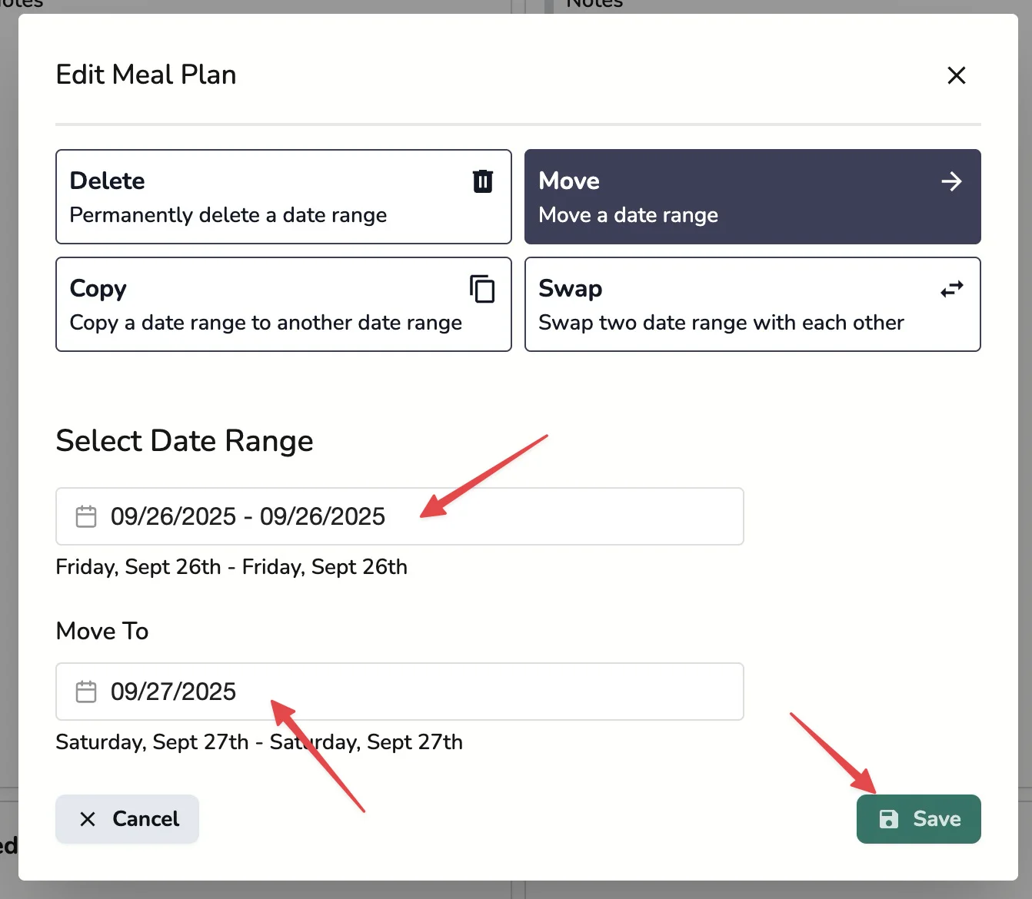Image resolution: width=1032 pixels, height=899 pixels.
Task: Close the Edit Meal Plan dialog
Action: click(x=956, y=75)
